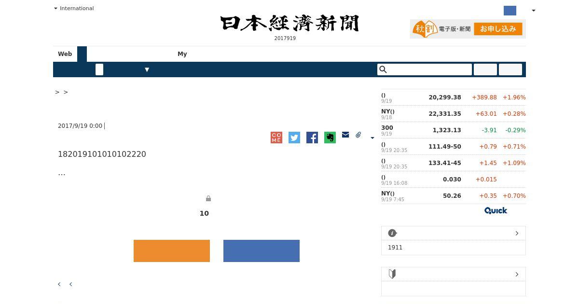This screenshot has height=304, width=579.
Task: Click the first previous-page chevron below article
Action: 59,284
